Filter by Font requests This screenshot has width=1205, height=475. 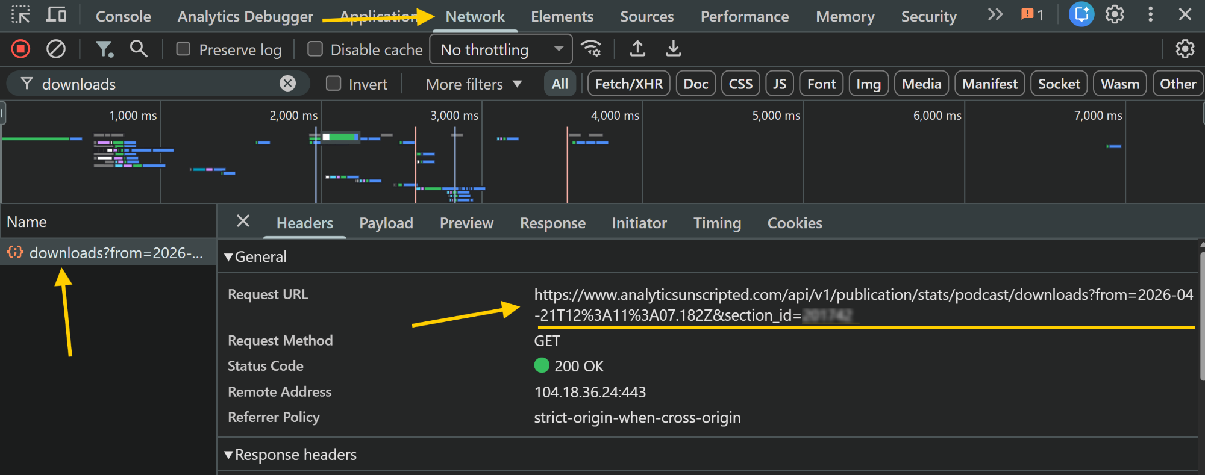click(x=821, y=84)
